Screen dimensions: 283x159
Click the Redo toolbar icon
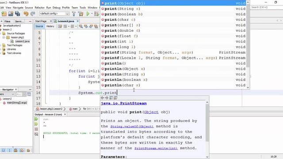pyautogui.click(x=33, y=14)
